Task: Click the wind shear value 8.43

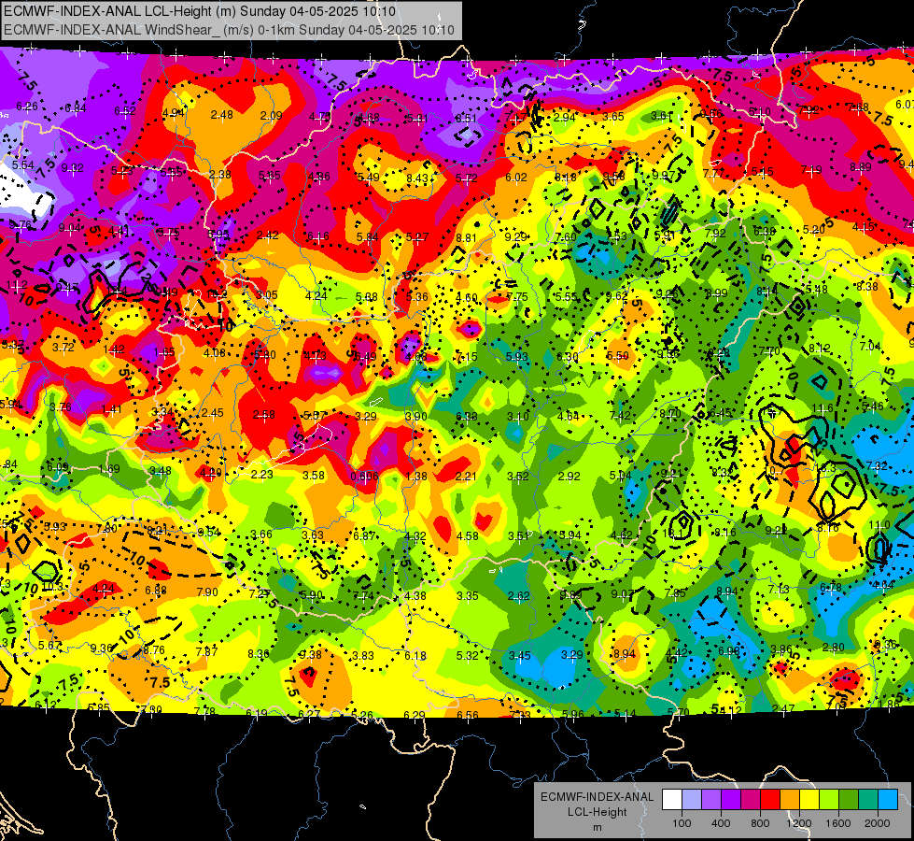Action: (x=417, y=178)
